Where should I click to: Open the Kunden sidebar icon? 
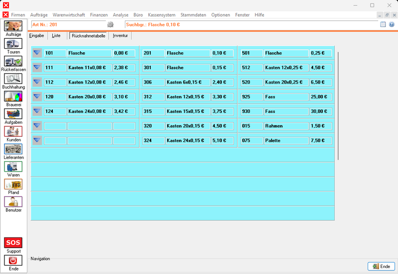[13, 131]
